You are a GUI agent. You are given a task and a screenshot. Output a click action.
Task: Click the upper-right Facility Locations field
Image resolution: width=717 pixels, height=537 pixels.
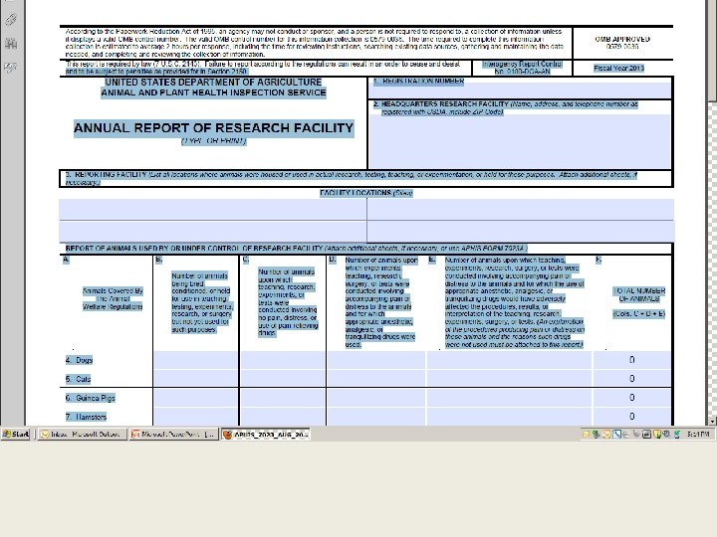521,210
